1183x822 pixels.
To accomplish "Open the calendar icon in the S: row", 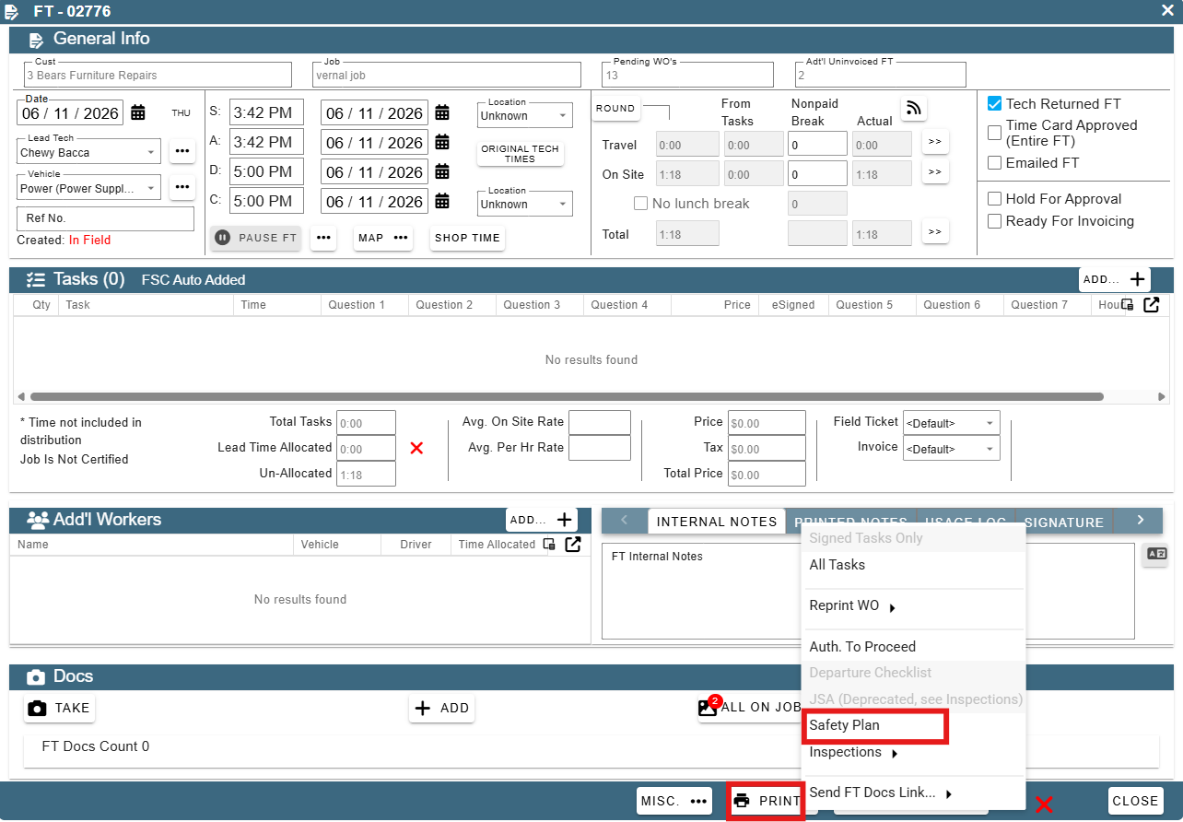I will [442, 112].
